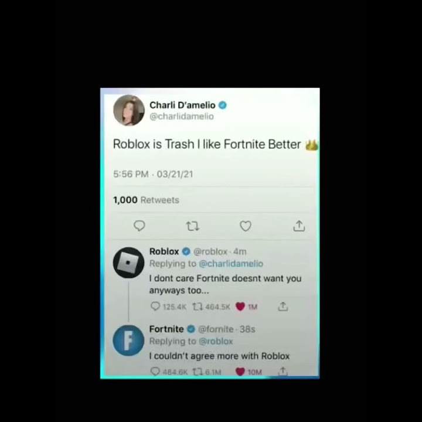Share the Fortnite reply tweet
Image resolution: width=422 pixels, height=422 pixels.
tap(283, 372)
